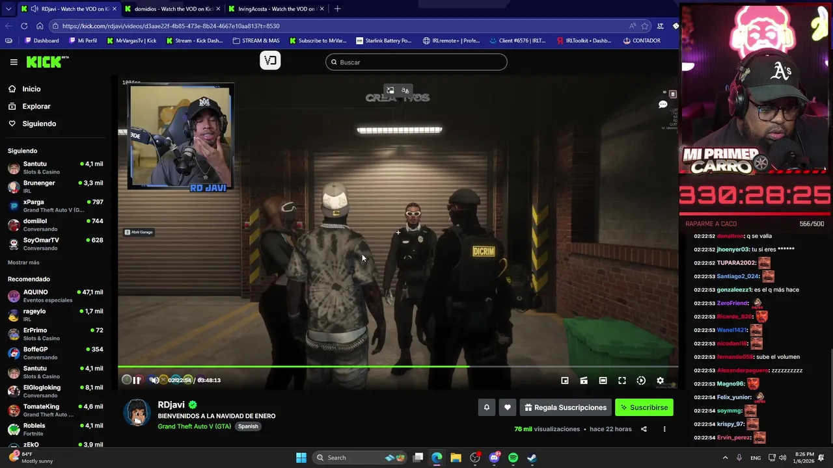
Task: Open Santutu channel under Siguiendo list
Action: (55, 168)
